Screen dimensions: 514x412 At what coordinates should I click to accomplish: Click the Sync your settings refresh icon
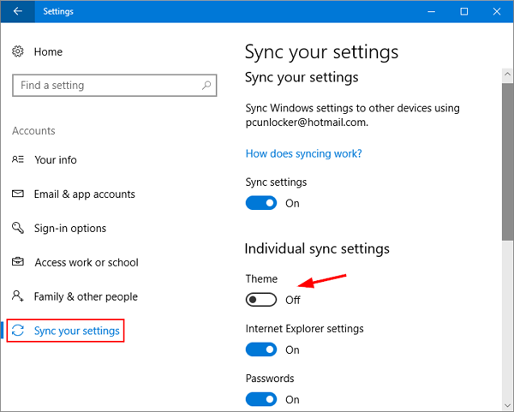coord(19,331)
